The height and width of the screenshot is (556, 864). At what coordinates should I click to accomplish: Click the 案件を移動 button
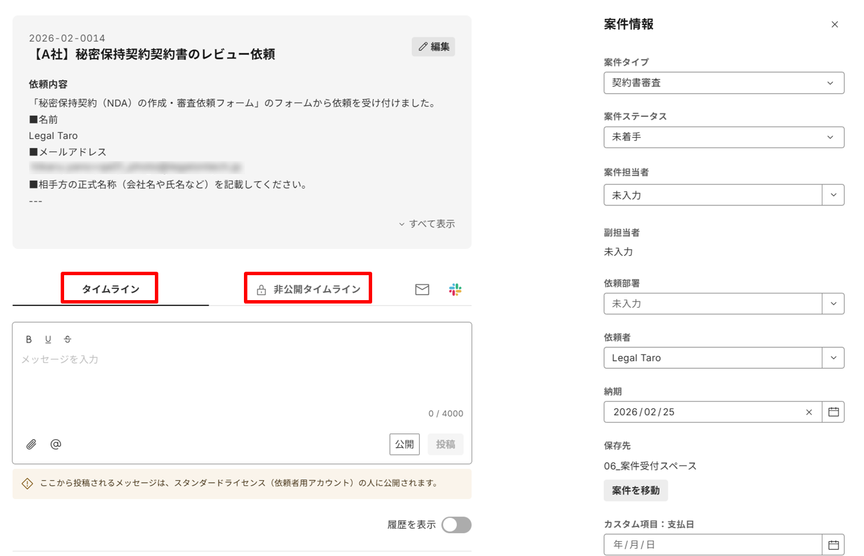(x=635, y=491)
